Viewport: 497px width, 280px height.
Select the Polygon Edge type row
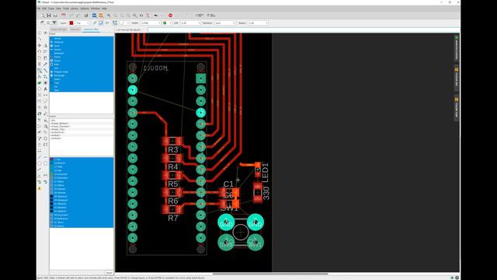coord(82,72)
